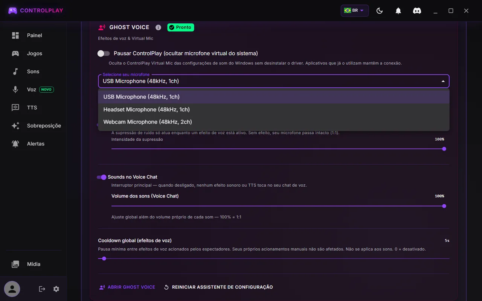Toggle Pausar ControlPlay switch

point(104,53)
